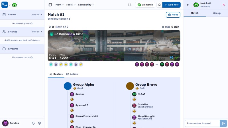Select the Group tab in the chat panel
The width and height of the screenshot is (228, 128).
[217, 13]
